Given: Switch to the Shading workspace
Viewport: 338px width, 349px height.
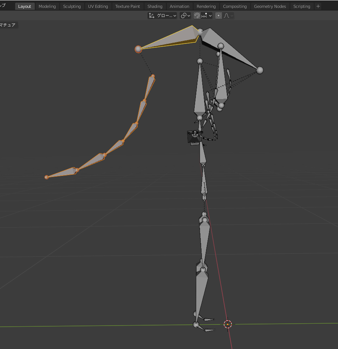Looking at the screenshot, I should [x=155, y=6].
